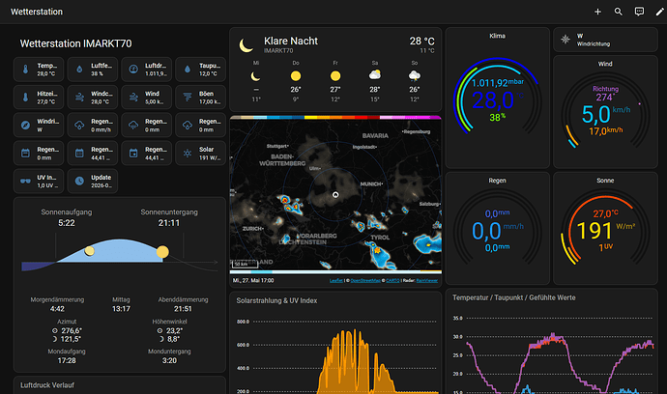Open the Solar 191 W/ radiation chip
Image resolution: width=667 pixels, height=394 pixels.
tap(200, 153)
